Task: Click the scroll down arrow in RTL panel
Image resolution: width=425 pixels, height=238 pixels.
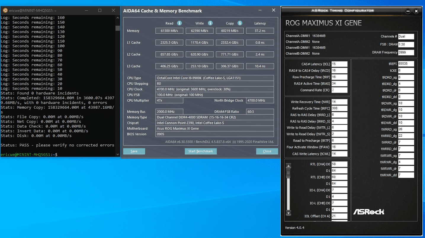Action: pos(289,213)
